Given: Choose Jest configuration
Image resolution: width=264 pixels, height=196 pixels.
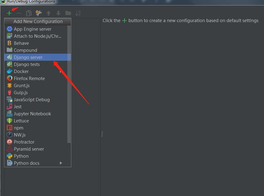Looking at the screenshot, I should coord(36,106).
